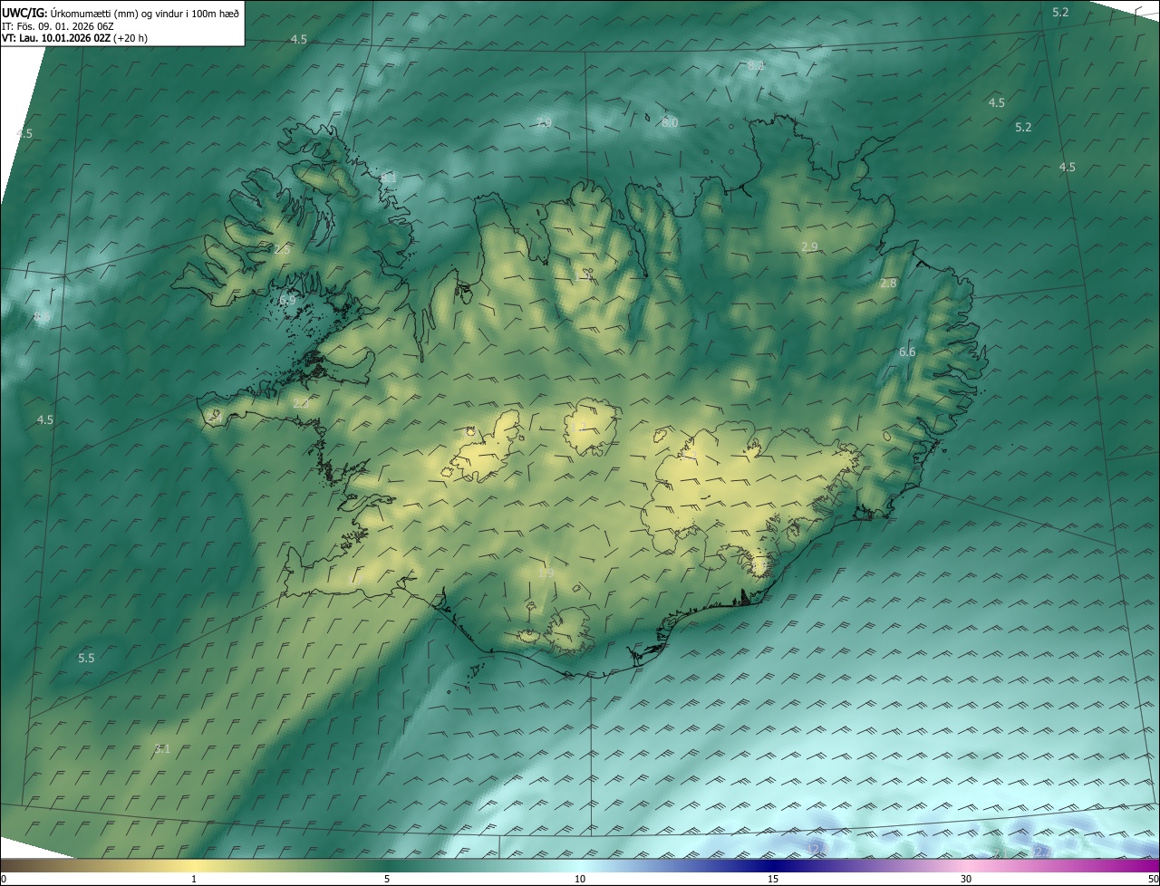Click the Mýrdalsjökull glacier outline
Viewport: 1160px width, 886px height.
[x=568, y=631]
